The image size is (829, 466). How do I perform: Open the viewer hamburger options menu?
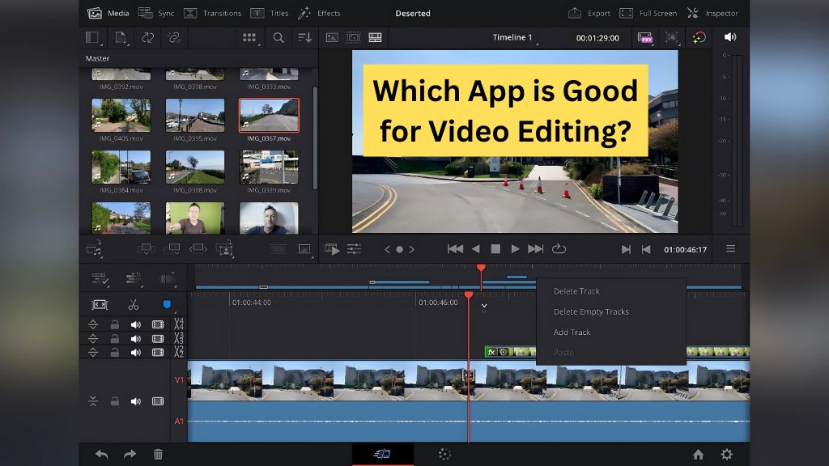731,249
